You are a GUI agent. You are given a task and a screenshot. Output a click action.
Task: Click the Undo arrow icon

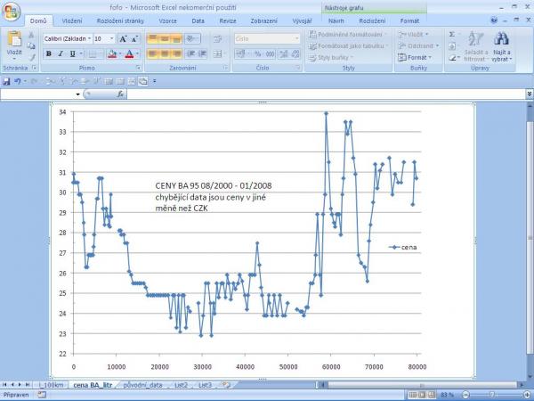click(x=18, y=81)
